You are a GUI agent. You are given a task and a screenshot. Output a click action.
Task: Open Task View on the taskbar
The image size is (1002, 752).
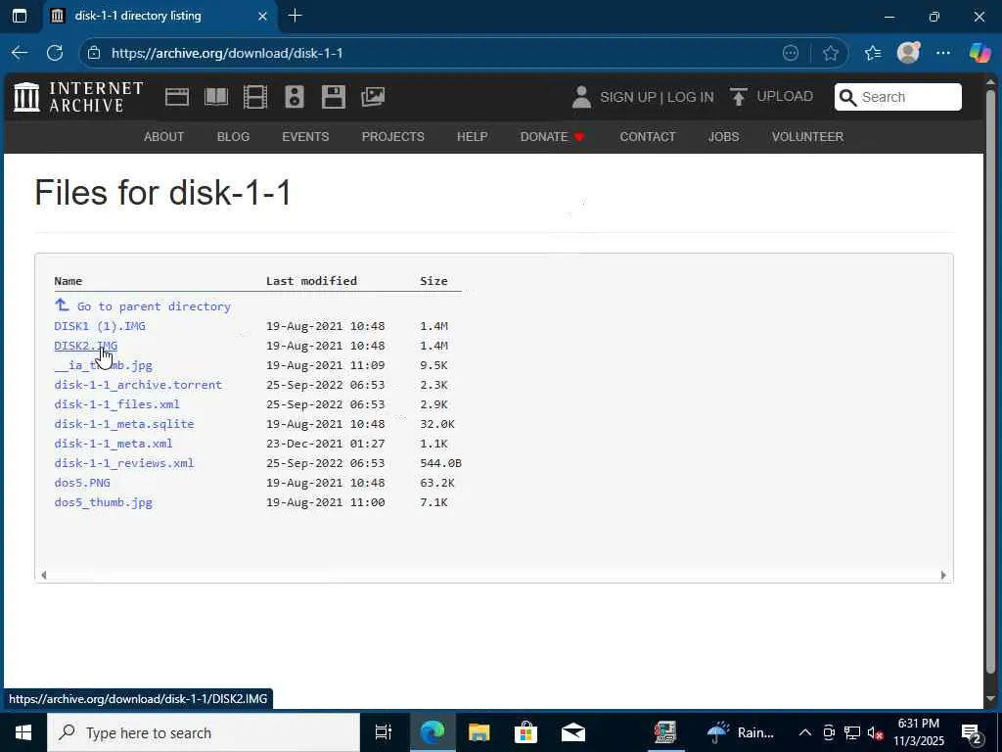tap(383, 732)
